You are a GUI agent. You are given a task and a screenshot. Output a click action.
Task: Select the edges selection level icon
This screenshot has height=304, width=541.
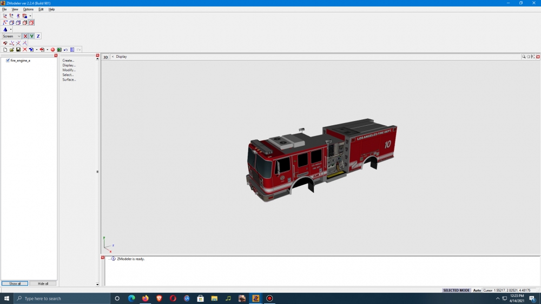click(11, 16)
